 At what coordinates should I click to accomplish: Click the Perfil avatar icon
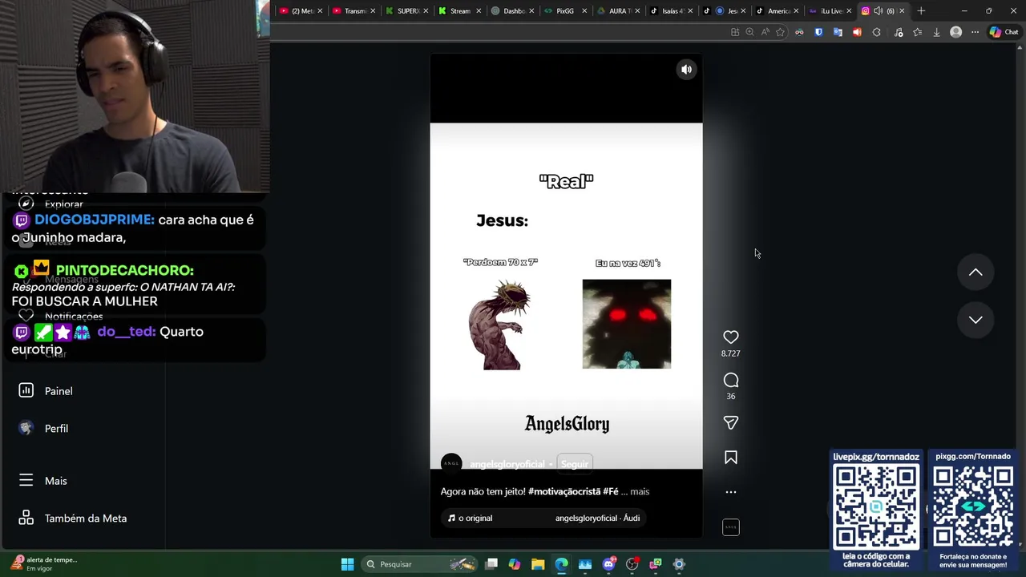(26, 428)
